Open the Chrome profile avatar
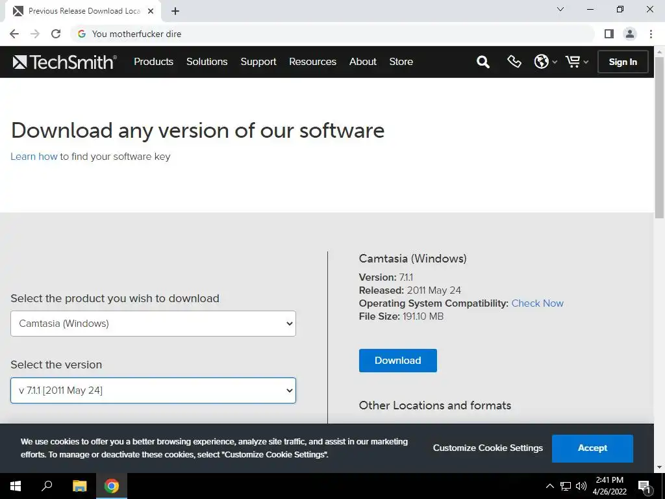Image resolution: width=665 pixels, height=499 pixels. 630,34
